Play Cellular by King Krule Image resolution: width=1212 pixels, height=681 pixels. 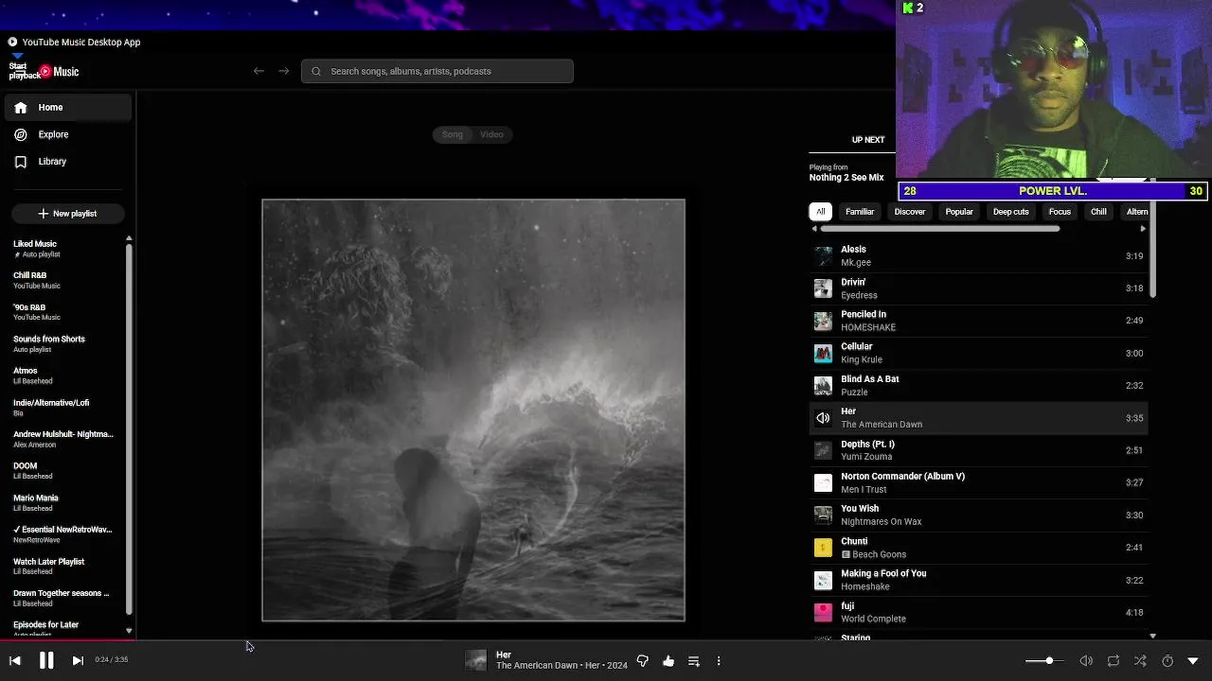(x=978, y=353)
